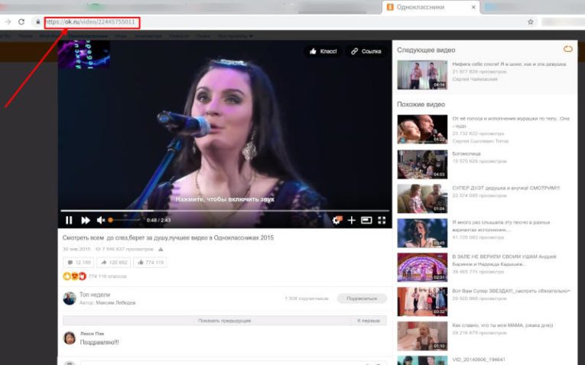
Task: Open the 'В ЗАЛЕ НЕ ВЕРИЛИ СВОИМ УШАМ' title
Action: pyautogui.click(x=504, y=260)
